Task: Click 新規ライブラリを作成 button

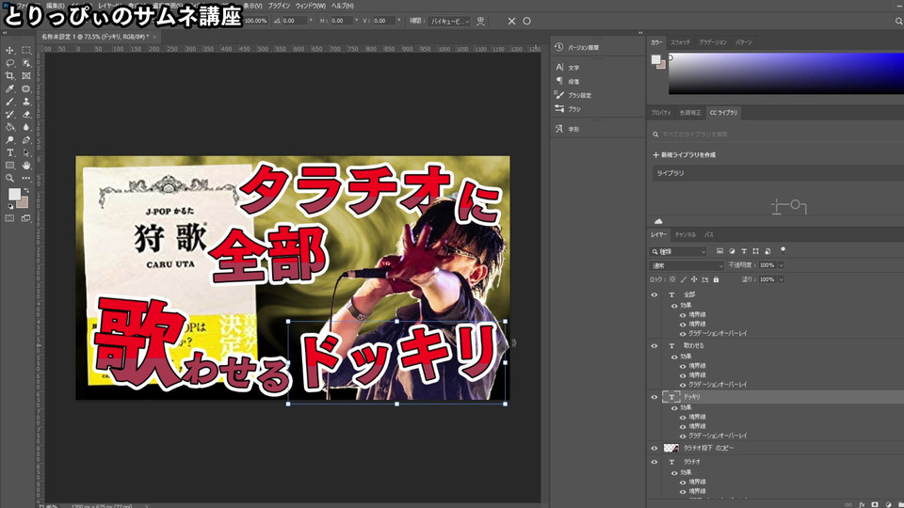Action: click(x=685, y=155)
